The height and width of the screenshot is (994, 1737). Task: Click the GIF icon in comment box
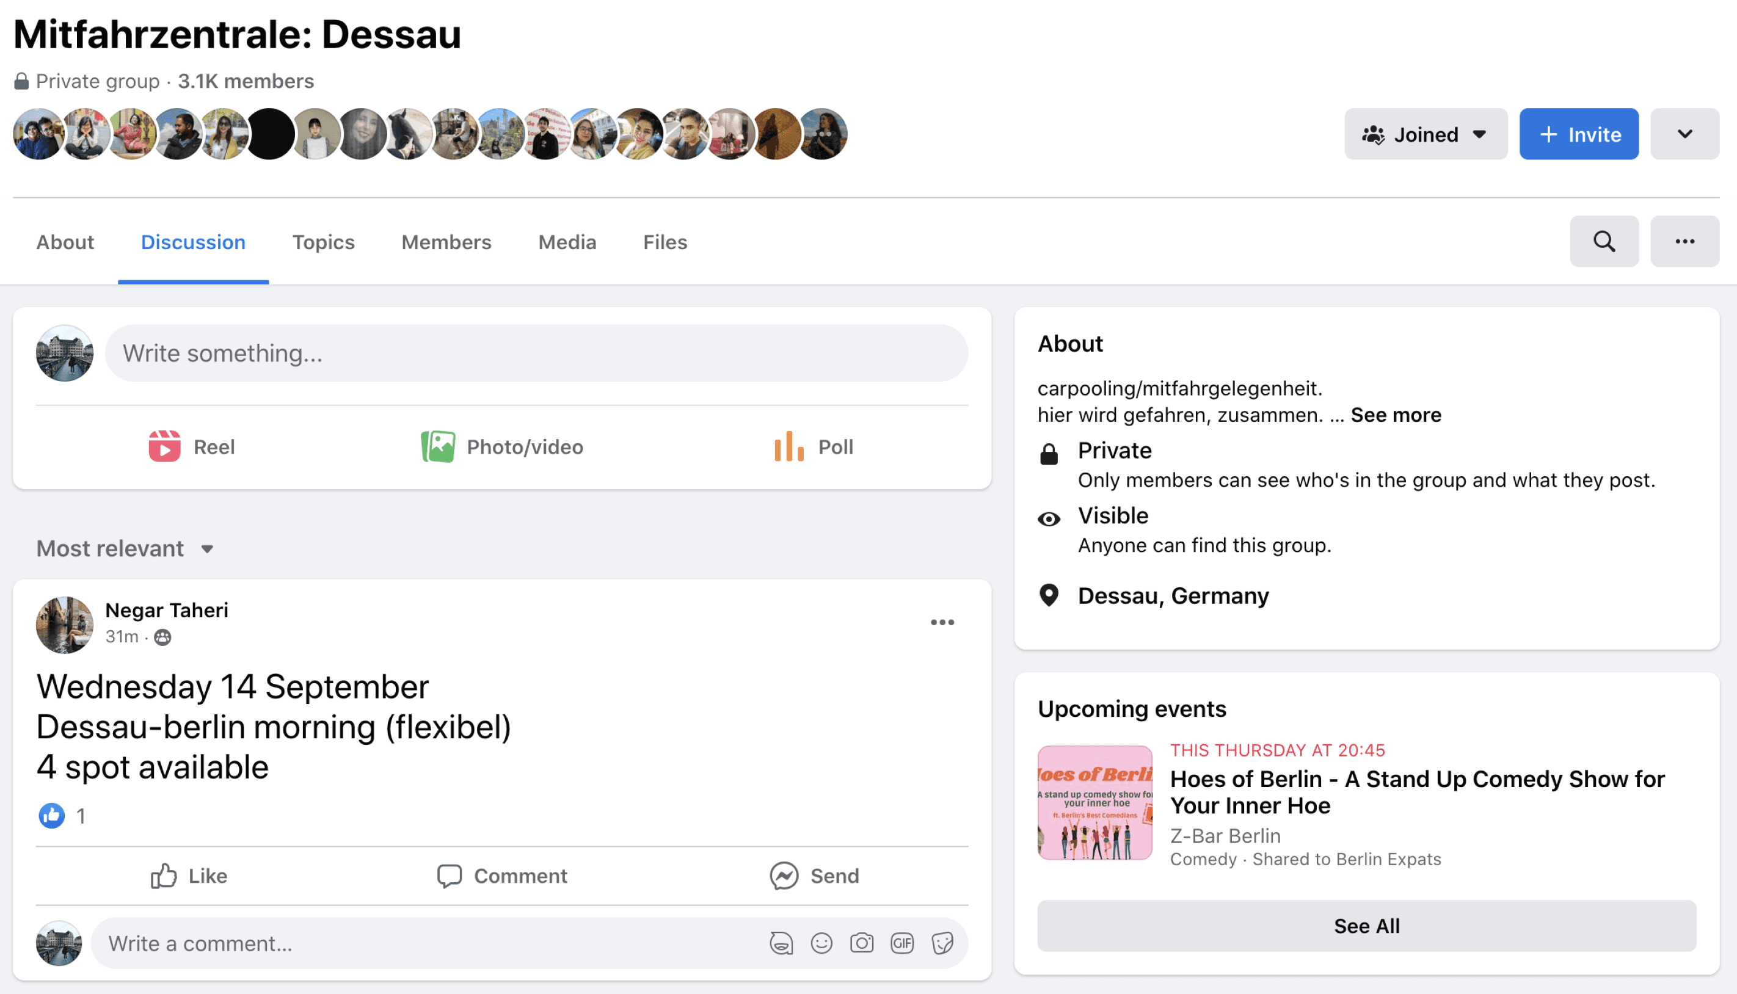coord(901,943)
